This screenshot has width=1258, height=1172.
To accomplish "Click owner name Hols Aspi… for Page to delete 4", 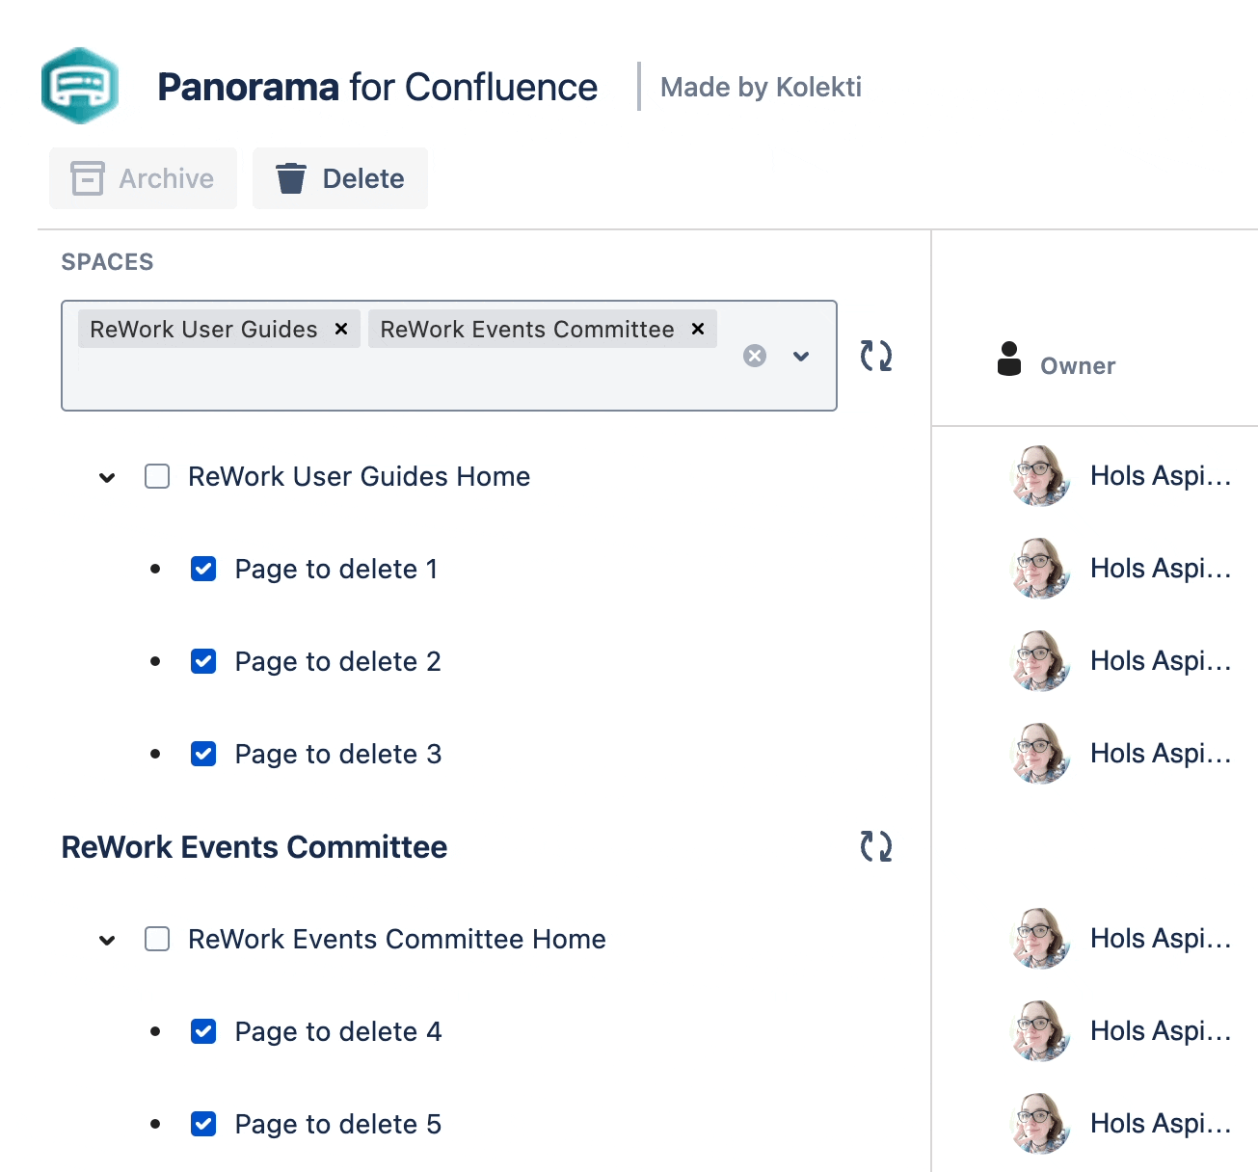I will (x=1161, y=1030).
